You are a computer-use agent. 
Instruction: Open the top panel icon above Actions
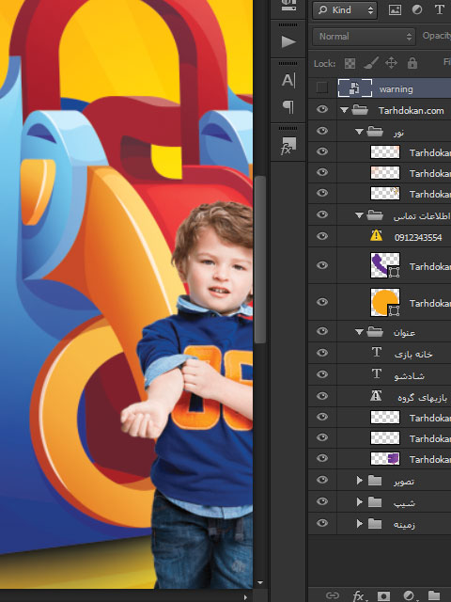288,6
